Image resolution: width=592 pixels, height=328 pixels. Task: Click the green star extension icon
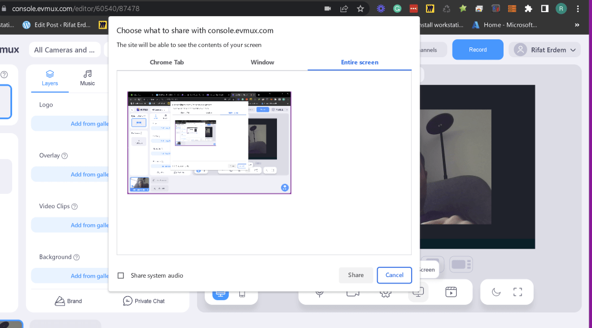click(x=463, y=8)
